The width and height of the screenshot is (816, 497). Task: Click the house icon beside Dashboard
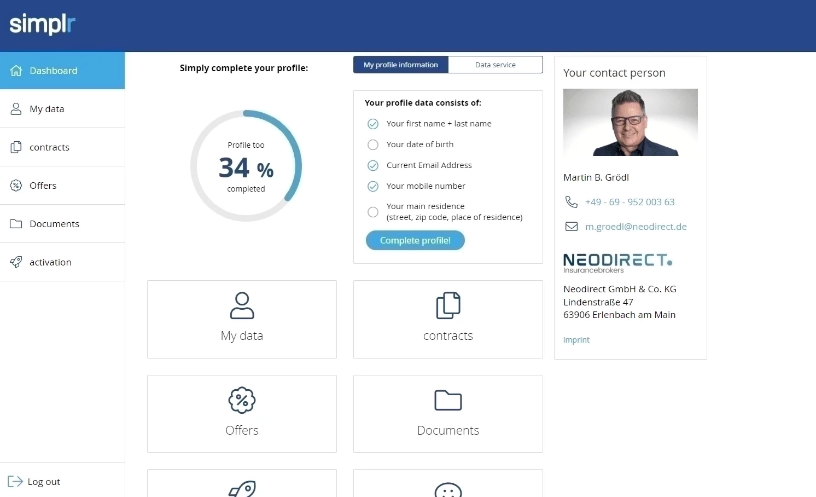click(x=16, y=71)
